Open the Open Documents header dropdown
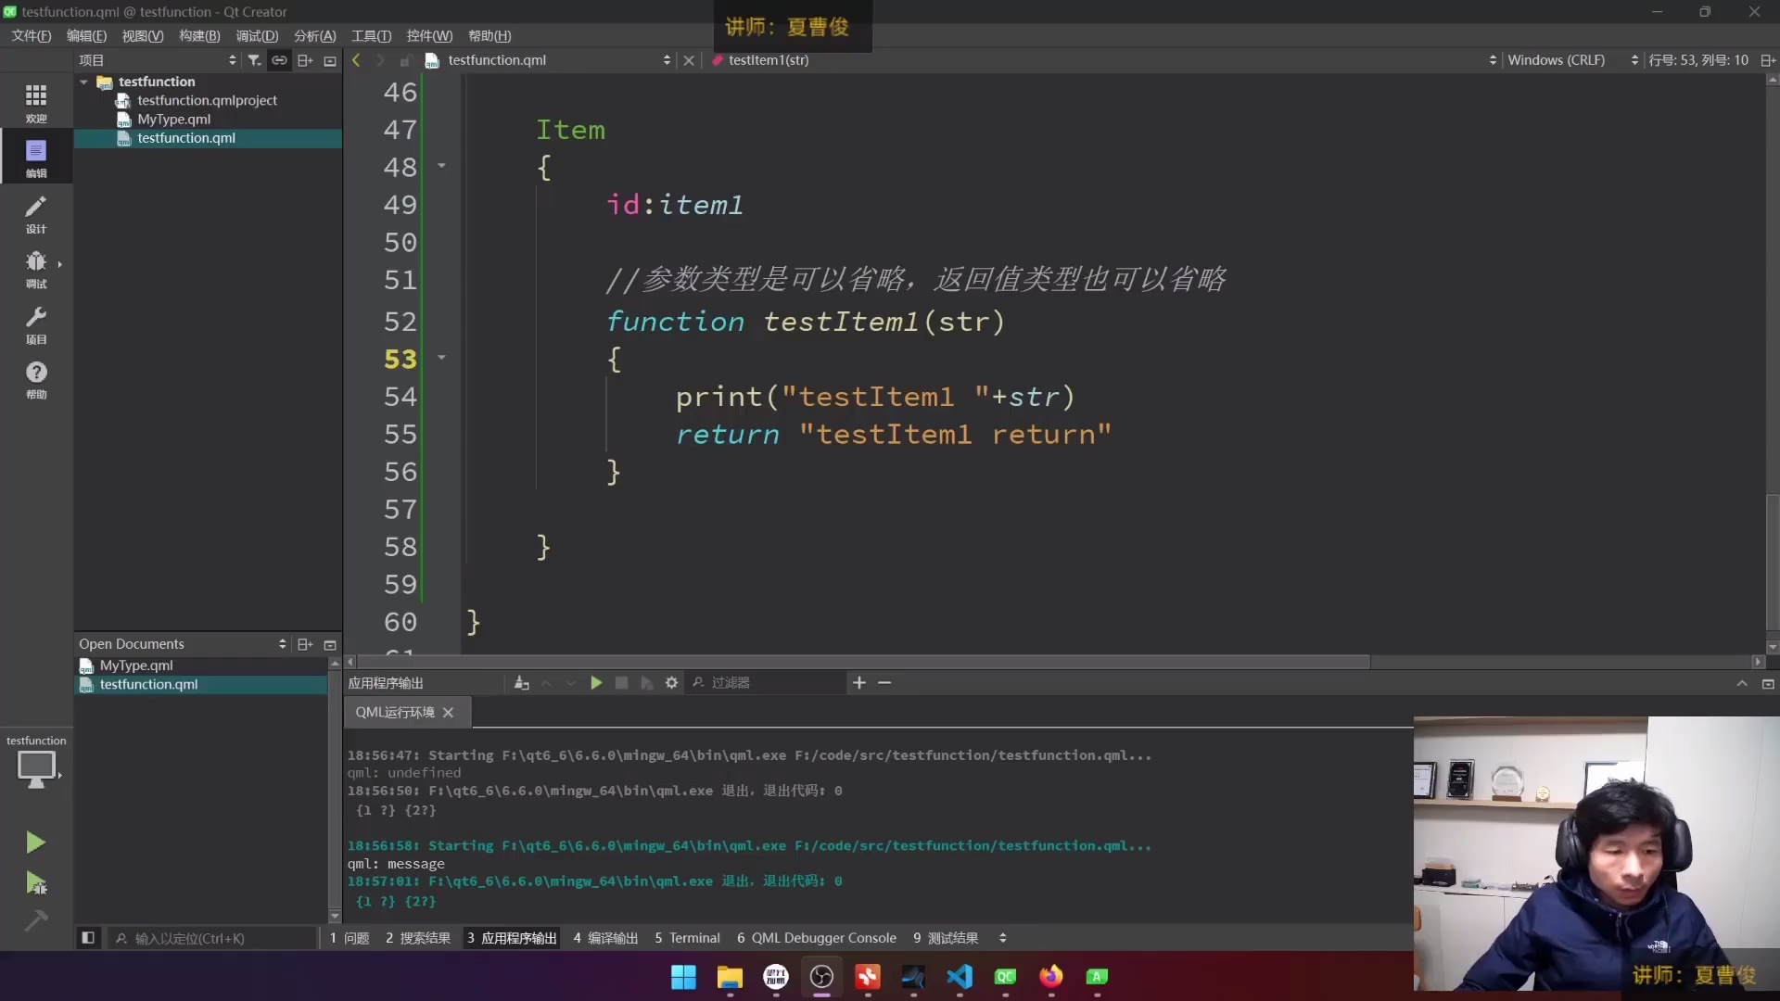The width and height of the screenshot is (1780, 1001). coord(284,643)
